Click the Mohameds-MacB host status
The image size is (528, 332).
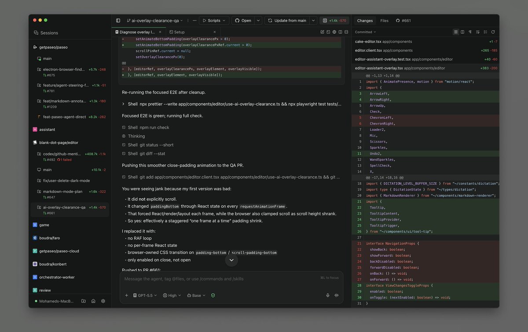pyautogui.click(x=54, y=301)
